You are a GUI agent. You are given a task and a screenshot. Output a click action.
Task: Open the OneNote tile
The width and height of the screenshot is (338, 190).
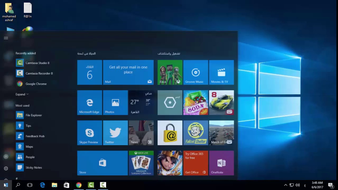pyautogui.click(x=222, y=163)
